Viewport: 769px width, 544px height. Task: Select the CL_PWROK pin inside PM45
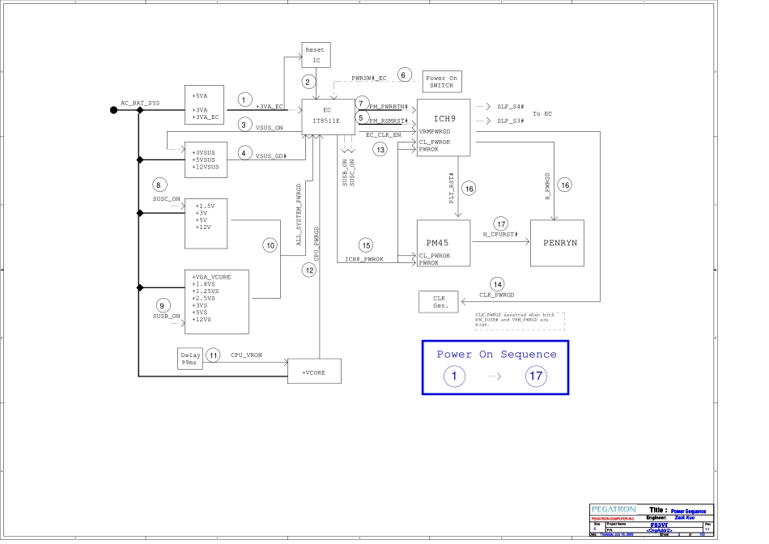(435, 256)
